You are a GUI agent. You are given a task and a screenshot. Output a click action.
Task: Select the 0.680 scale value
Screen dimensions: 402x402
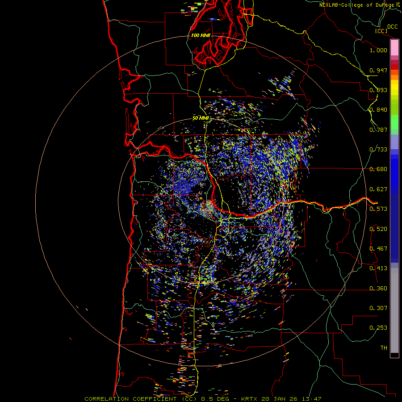coord(378,169)
